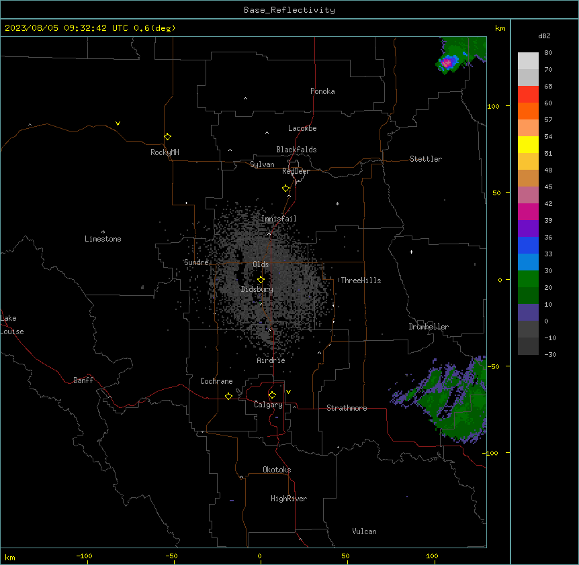This screenshot has height=565, width=579.
Task: Click the Didsbury label
Action: point(257,289)
